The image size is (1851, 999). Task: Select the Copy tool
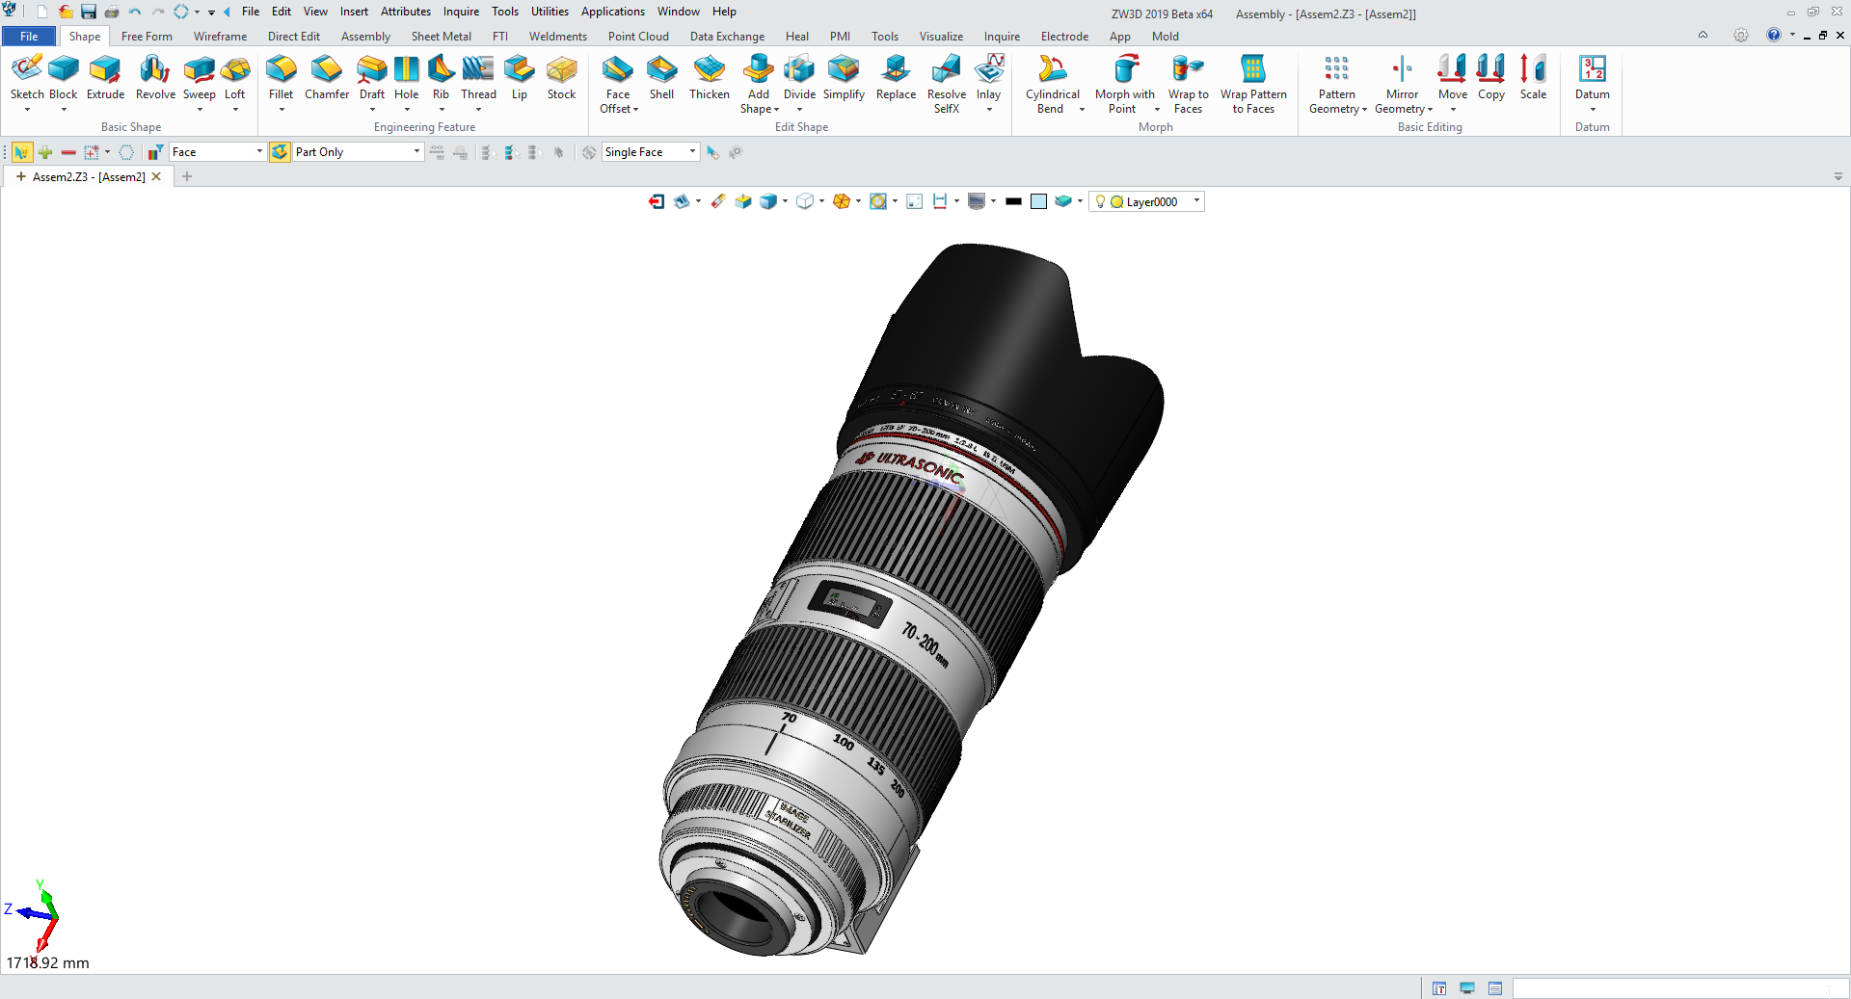(1491, 77)
